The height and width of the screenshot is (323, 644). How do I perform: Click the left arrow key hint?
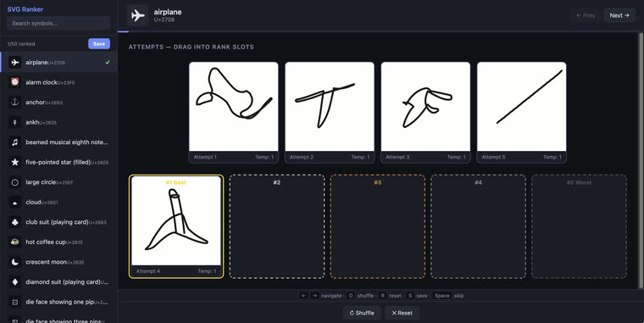point(303,296)
